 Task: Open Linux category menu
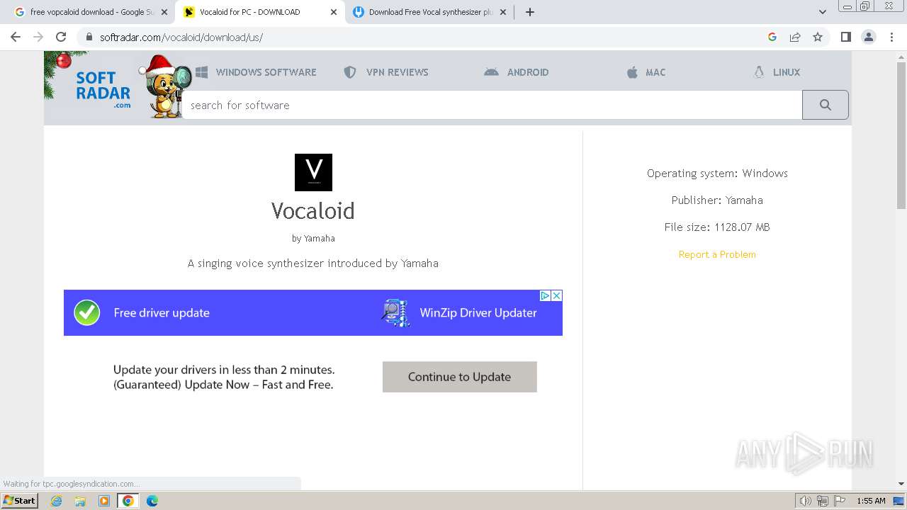pyautogui.click(x=777, y=72)
